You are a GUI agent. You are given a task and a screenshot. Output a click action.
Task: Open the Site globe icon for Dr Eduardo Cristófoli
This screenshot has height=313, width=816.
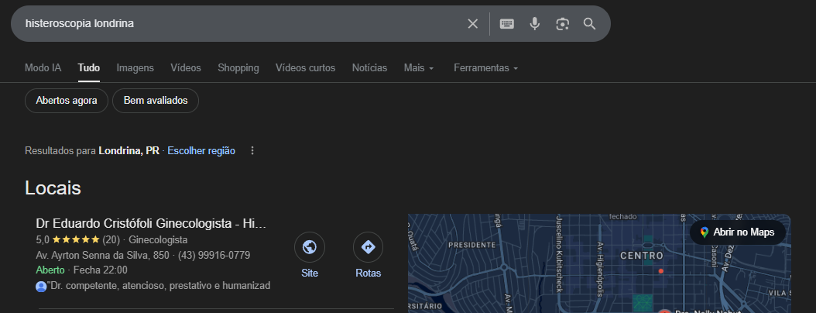310,247
